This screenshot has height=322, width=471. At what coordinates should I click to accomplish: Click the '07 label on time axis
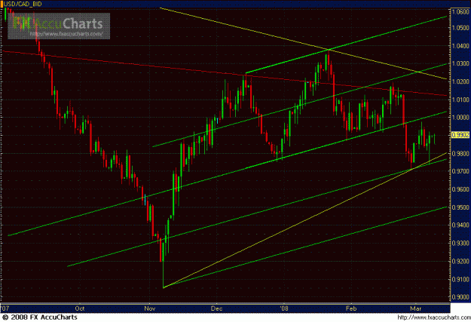click(5, 308)
